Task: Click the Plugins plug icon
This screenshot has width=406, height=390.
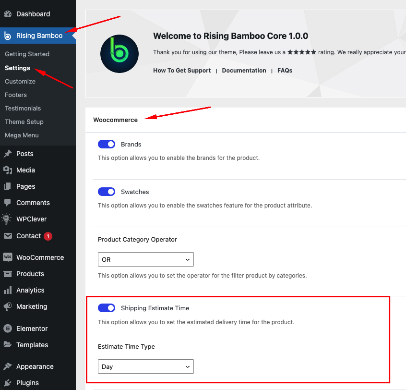Action: tap(8, 383)
